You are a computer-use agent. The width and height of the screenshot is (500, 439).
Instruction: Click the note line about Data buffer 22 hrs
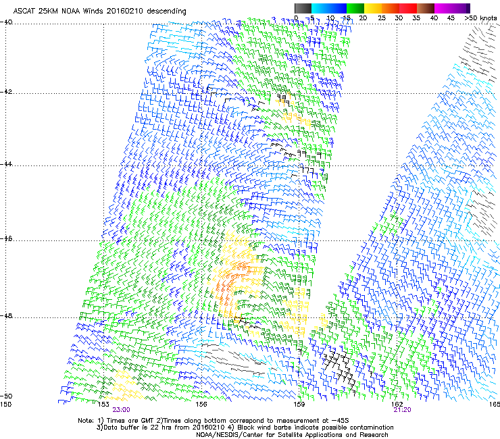(245, 428)
